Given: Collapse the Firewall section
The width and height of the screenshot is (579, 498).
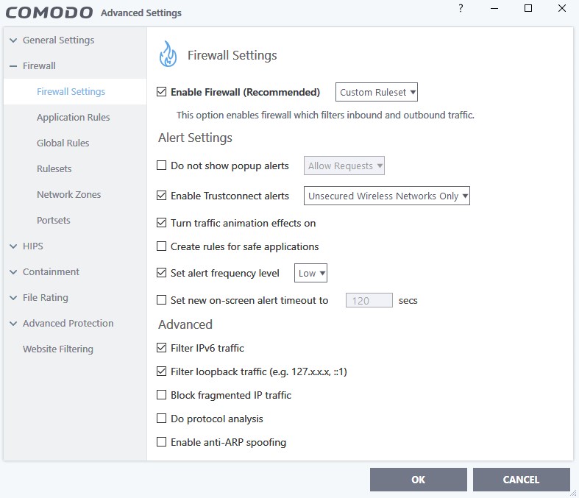Looking at the screenshot, I should pos(13,66).
